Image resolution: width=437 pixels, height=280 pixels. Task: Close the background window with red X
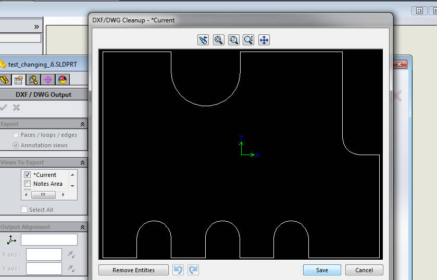(399, 65)
